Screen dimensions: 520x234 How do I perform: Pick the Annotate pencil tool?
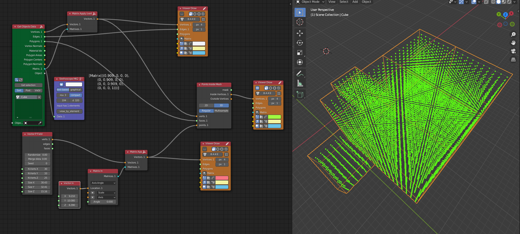coord(300,74)
